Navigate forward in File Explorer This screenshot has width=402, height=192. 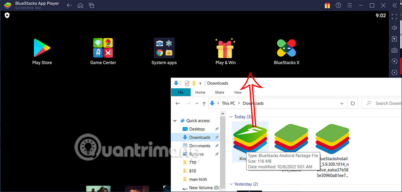[189, 103]
